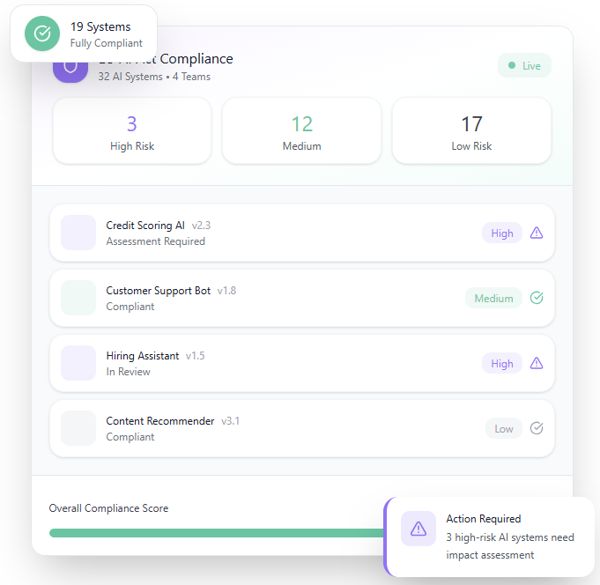Click warning triangle icon on Hiring Assistant row
The height and width of the screenshot is (585, 600).
(x=537, y=364)
